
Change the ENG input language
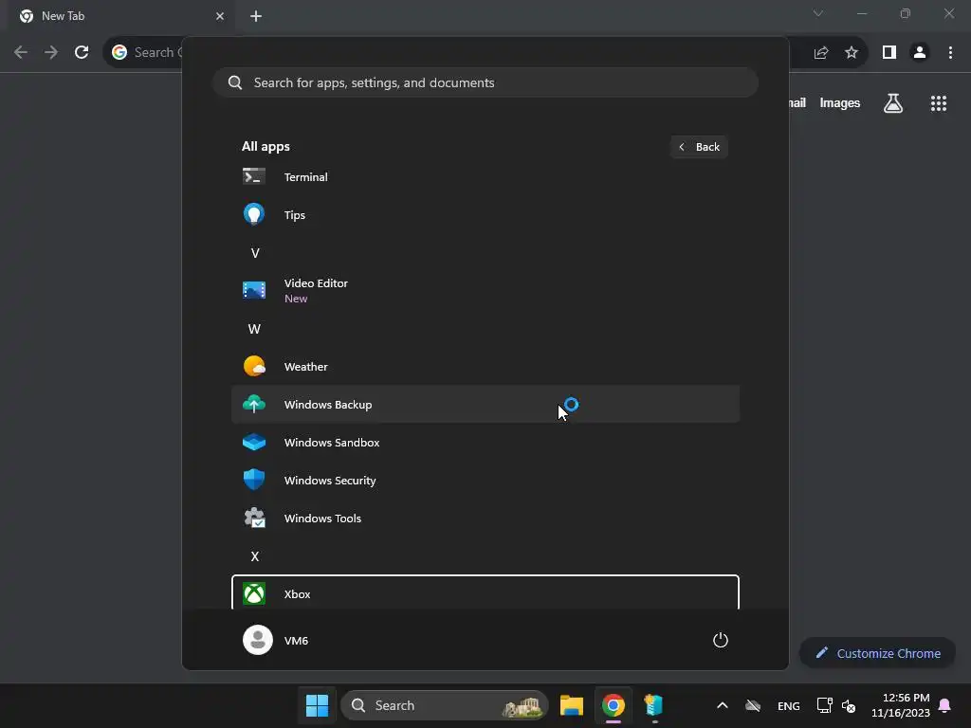pos(788,705)
